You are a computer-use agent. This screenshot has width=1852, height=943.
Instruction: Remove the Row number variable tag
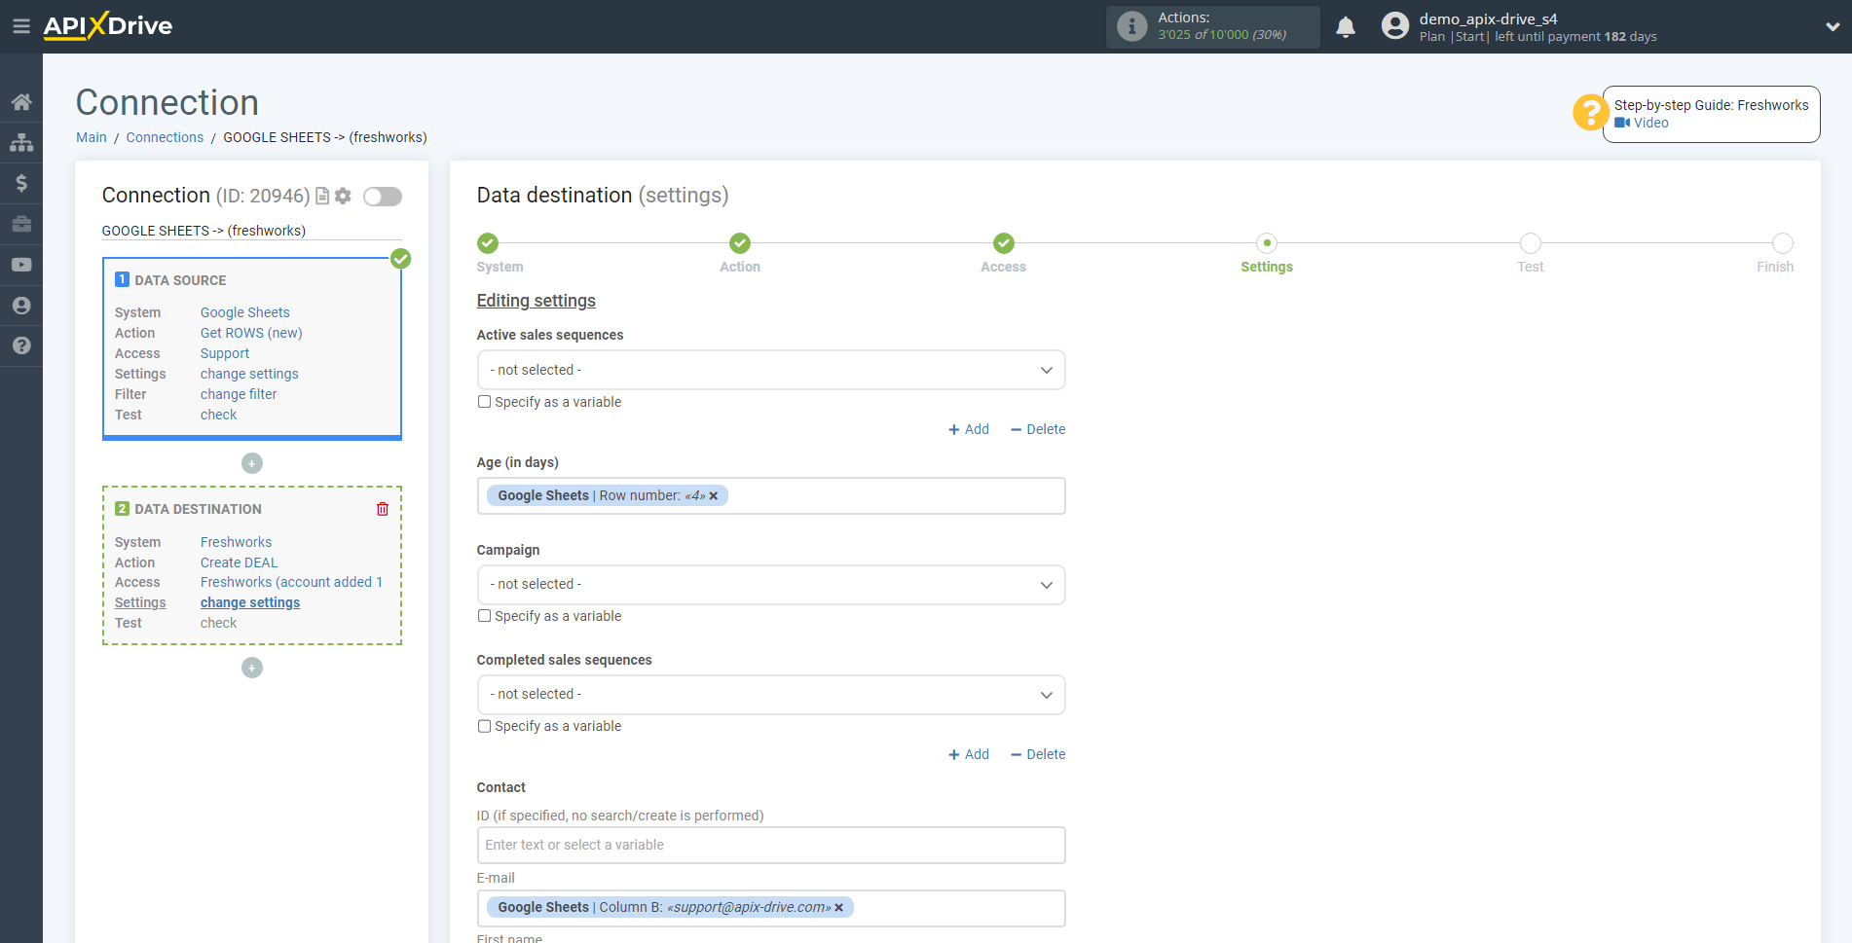[714, 496]
